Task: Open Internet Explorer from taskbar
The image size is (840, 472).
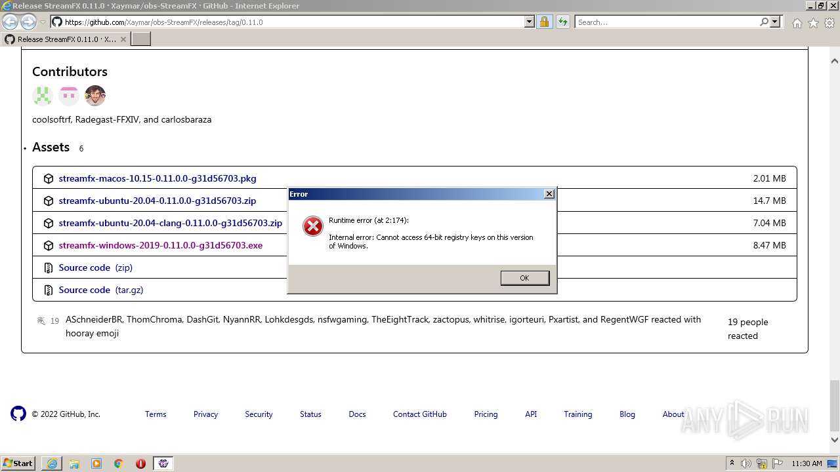Action: coord(52,463)
